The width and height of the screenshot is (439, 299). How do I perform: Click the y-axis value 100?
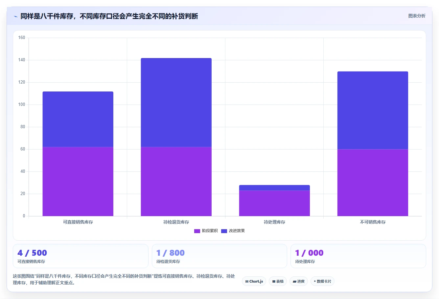(22, 105)
